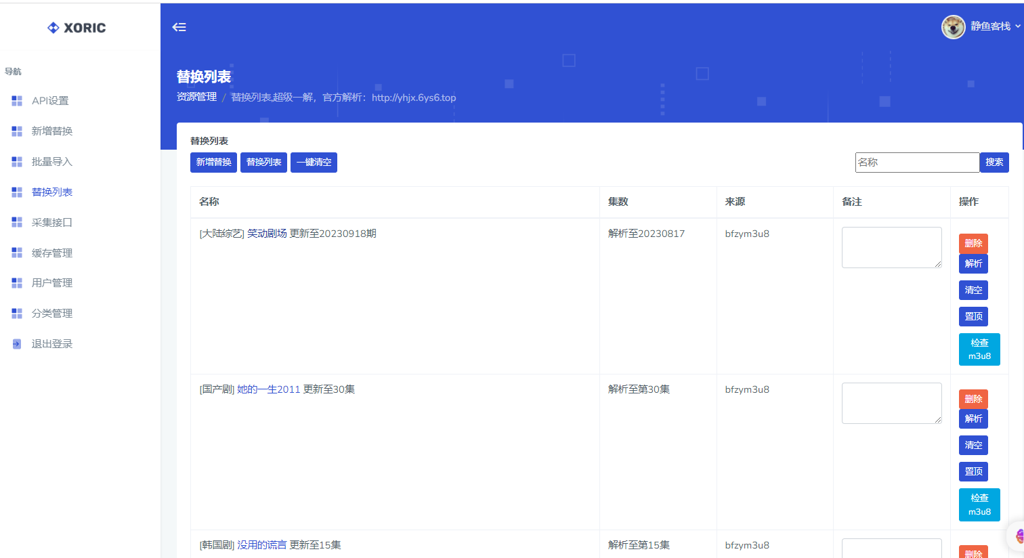Click the XORIC logo
The height and width of the screenshot is (558, 1024).
coord(77,28)
